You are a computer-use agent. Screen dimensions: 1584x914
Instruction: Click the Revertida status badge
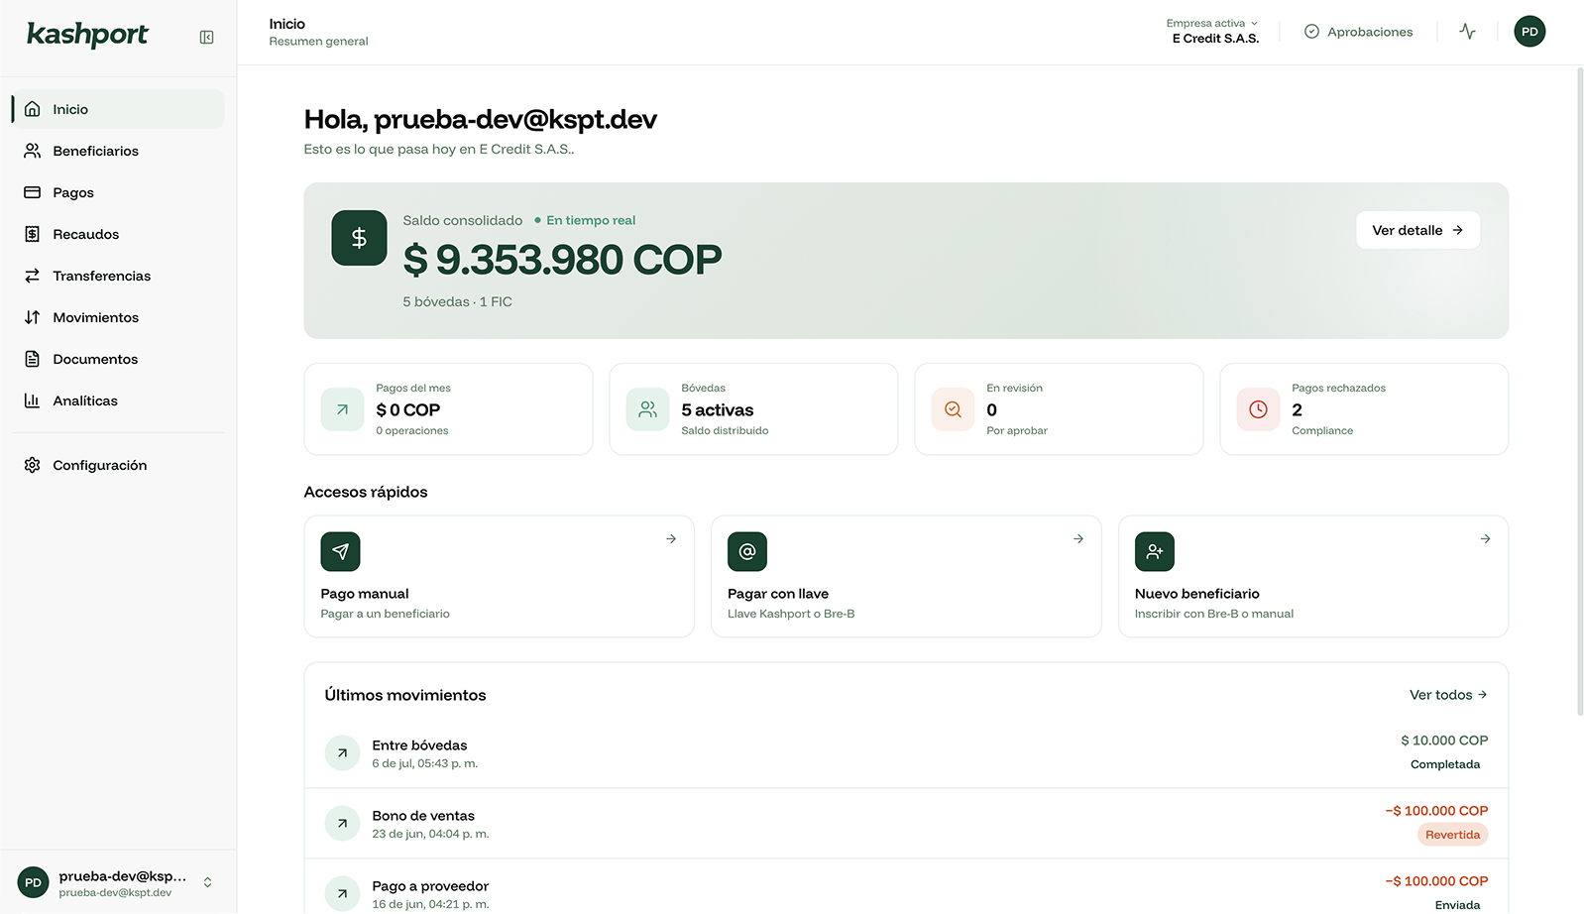click(x=1452, y=835)
